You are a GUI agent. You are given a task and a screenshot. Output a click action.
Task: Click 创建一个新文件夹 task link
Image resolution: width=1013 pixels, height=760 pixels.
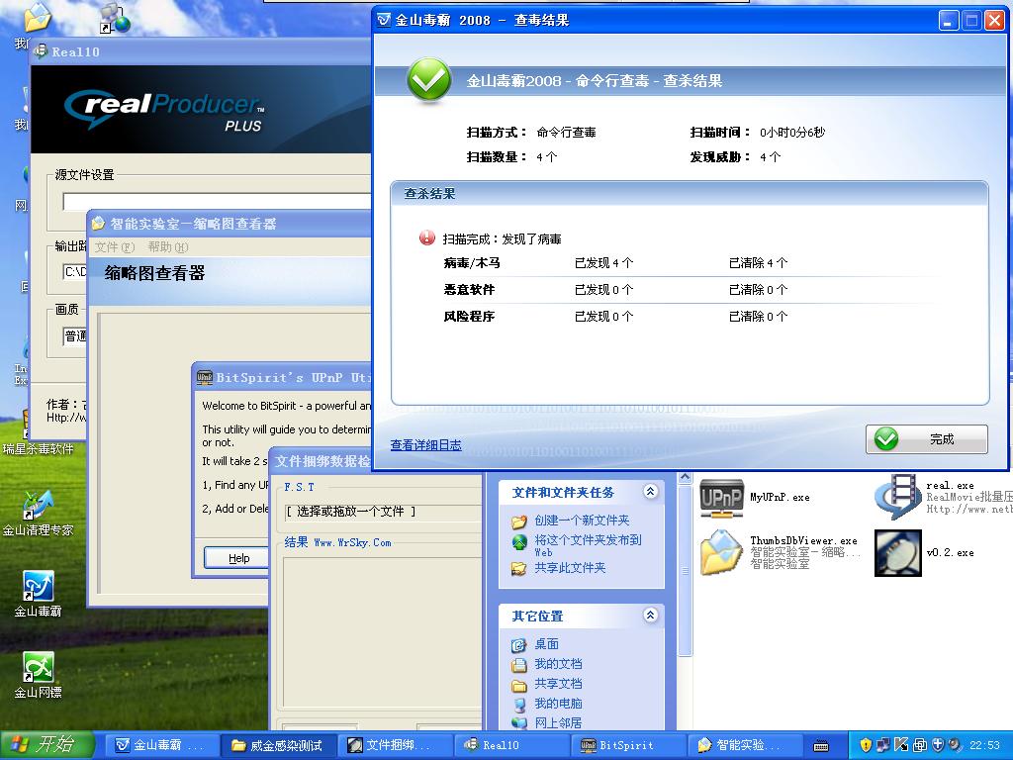pos(582,521)
